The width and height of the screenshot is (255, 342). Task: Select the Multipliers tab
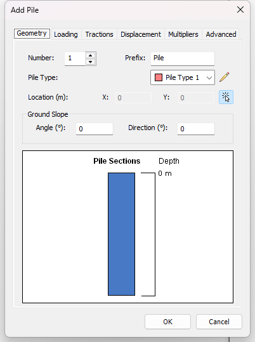coord(183,34)
